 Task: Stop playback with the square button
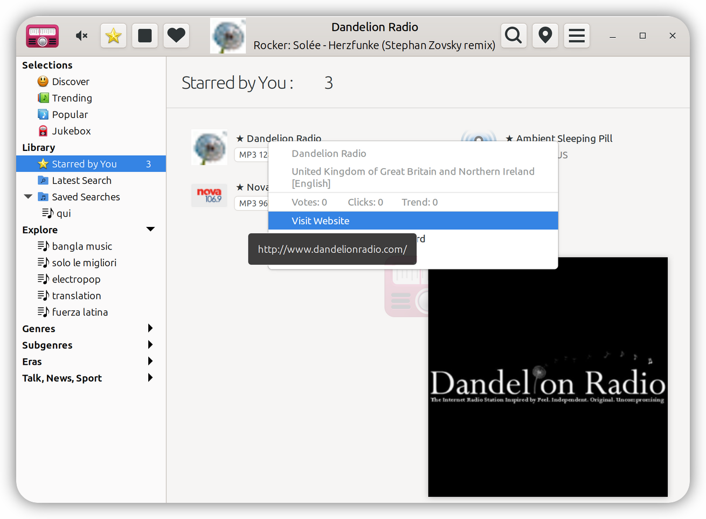coord(144,36)
